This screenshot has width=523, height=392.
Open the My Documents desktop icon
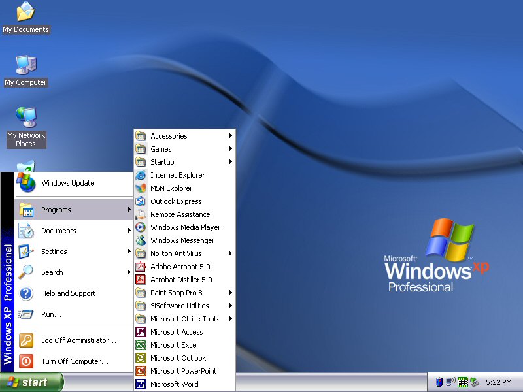[25, 18]
